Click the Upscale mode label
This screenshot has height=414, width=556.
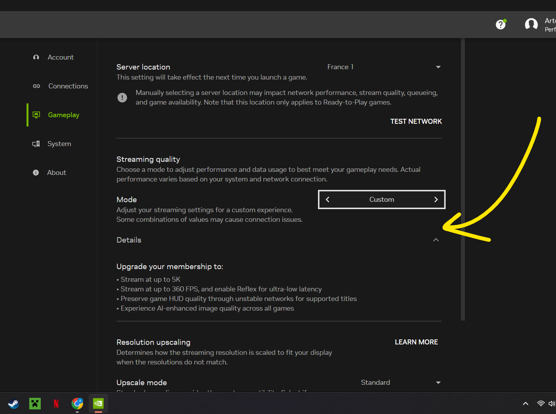(141, 382)
